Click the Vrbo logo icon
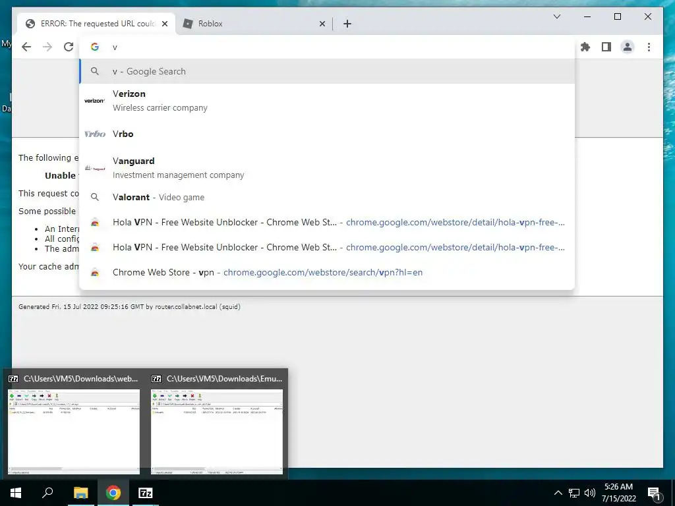 [95, 134]
